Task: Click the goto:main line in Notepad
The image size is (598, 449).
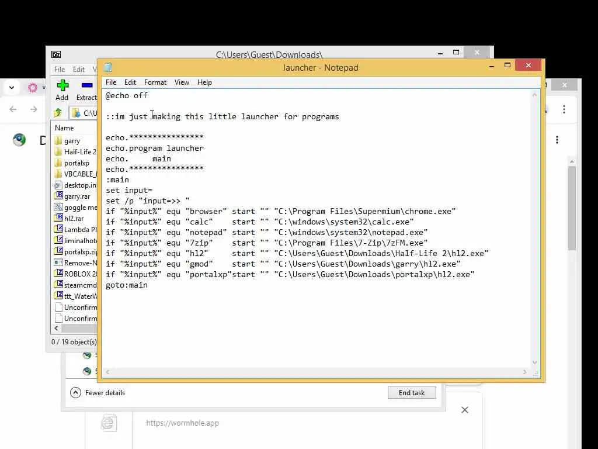Action: [x=127, y=285]
